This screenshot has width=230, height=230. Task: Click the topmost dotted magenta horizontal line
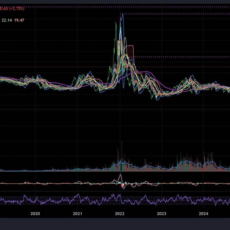click(x=115, y=7)
